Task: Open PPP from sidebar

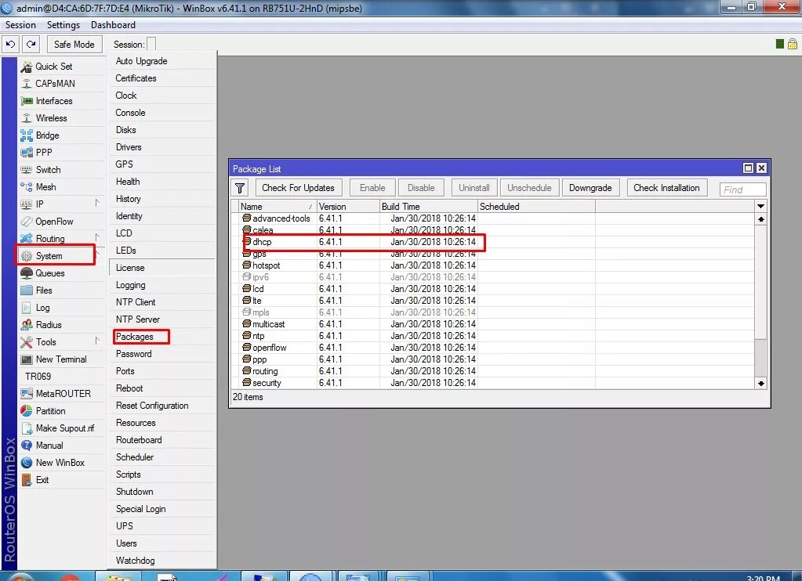Action: coord(61,152)
